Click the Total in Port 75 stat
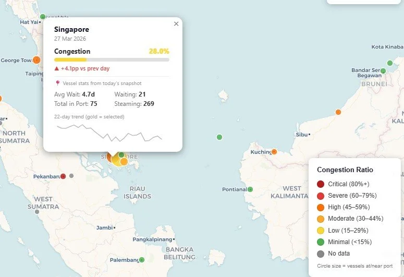The height and width of the screenshot is (277, 404). click(76, 104)
